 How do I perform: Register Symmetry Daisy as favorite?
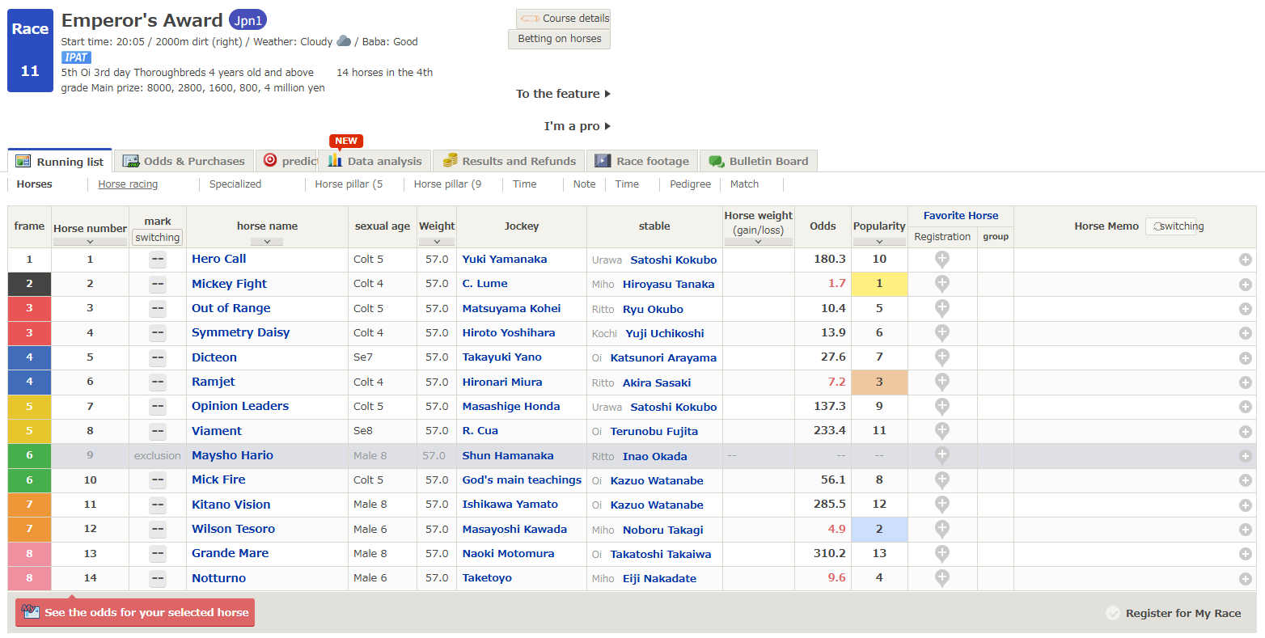(x=941, y=332)
